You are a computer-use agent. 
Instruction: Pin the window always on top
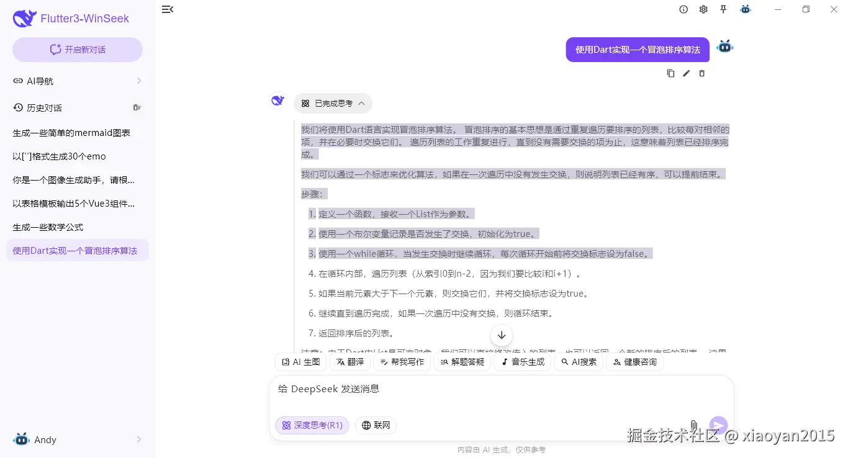723,9
